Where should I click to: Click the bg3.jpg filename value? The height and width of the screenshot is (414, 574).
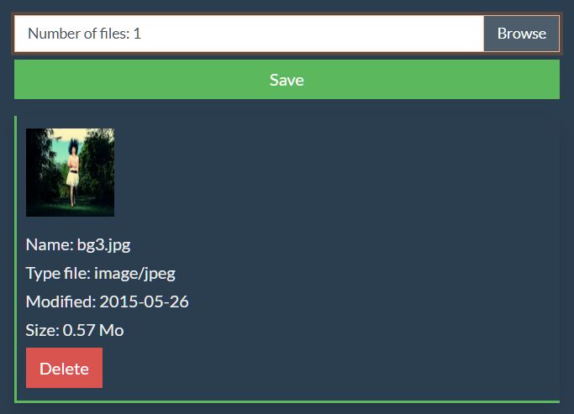104,245
